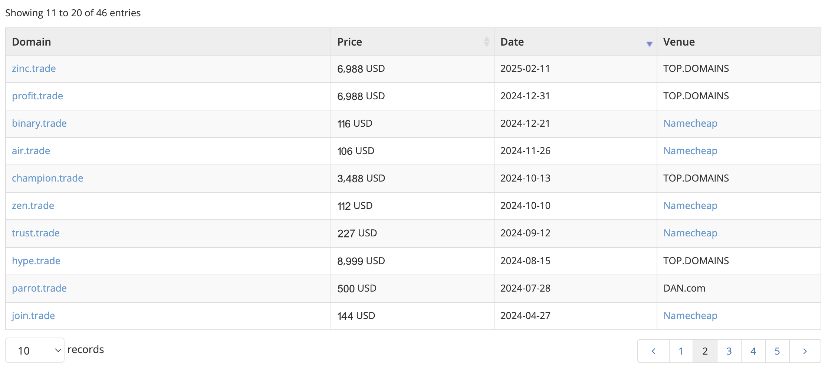Jump to pagination page 3

729,351
